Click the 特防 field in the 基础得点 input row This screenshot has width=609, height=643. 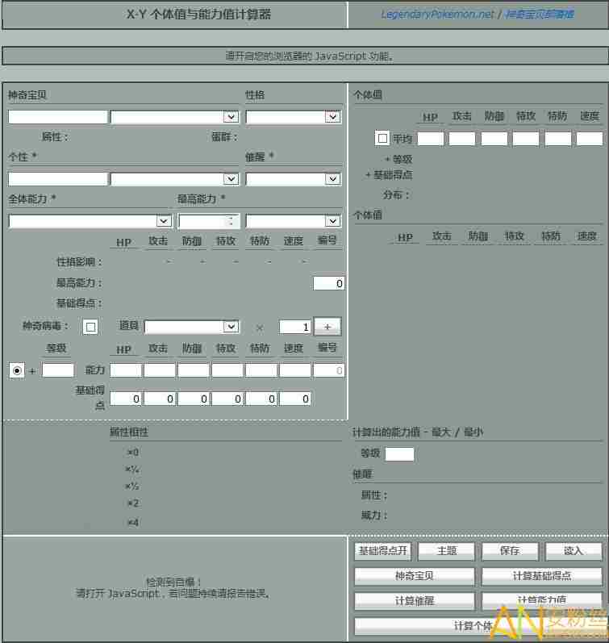(x=261, y=399)
